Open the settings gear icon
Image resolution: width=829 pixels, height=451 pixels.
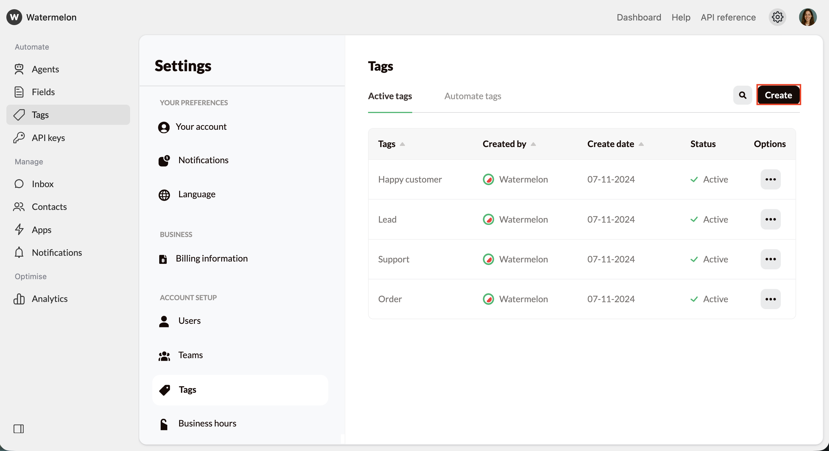[777, 17]
